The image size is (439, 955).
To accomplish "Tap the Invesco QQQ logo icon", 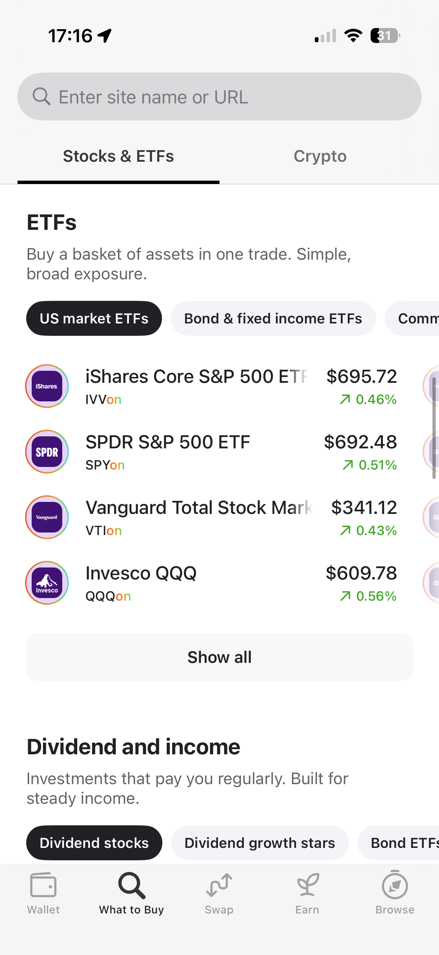I will point(47,583).
